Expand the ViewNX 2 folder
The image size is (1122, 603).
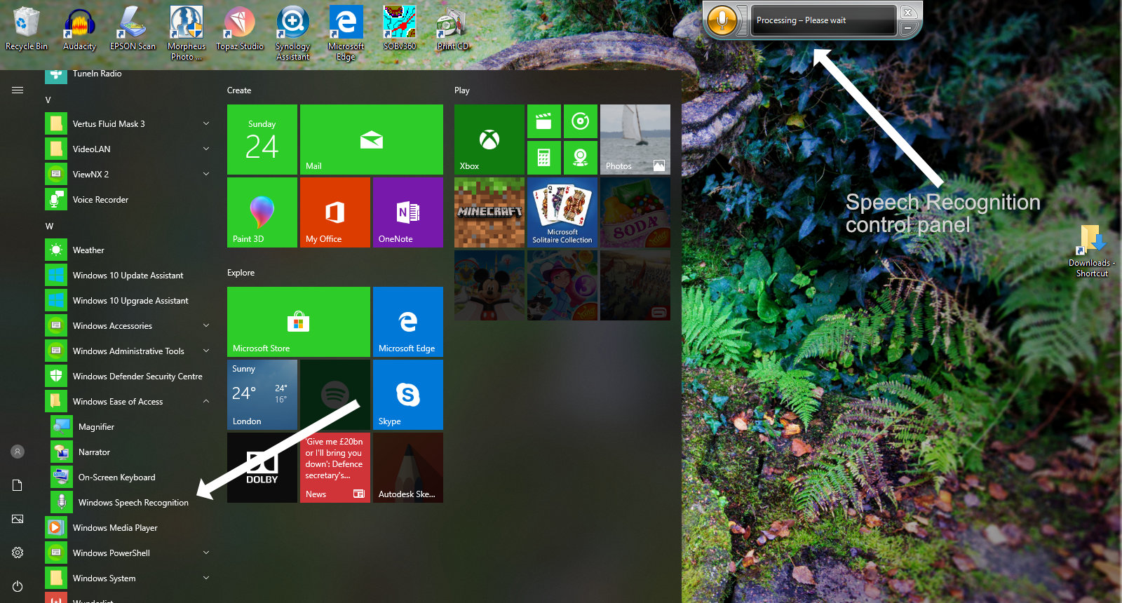pyautogui.click(x=206, y=174)
